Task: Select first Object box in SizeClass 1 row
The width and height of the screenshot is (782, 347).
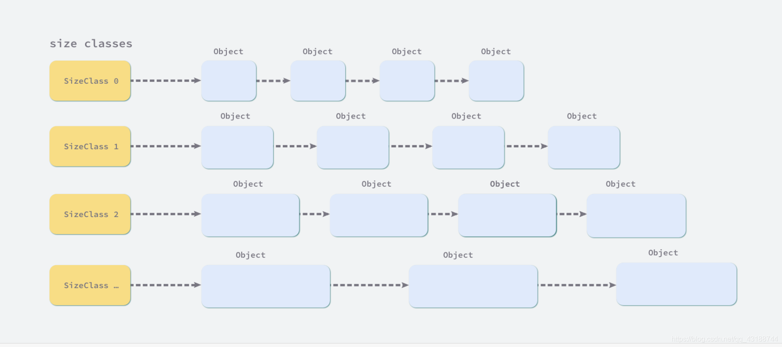Action: coord(237,148)
